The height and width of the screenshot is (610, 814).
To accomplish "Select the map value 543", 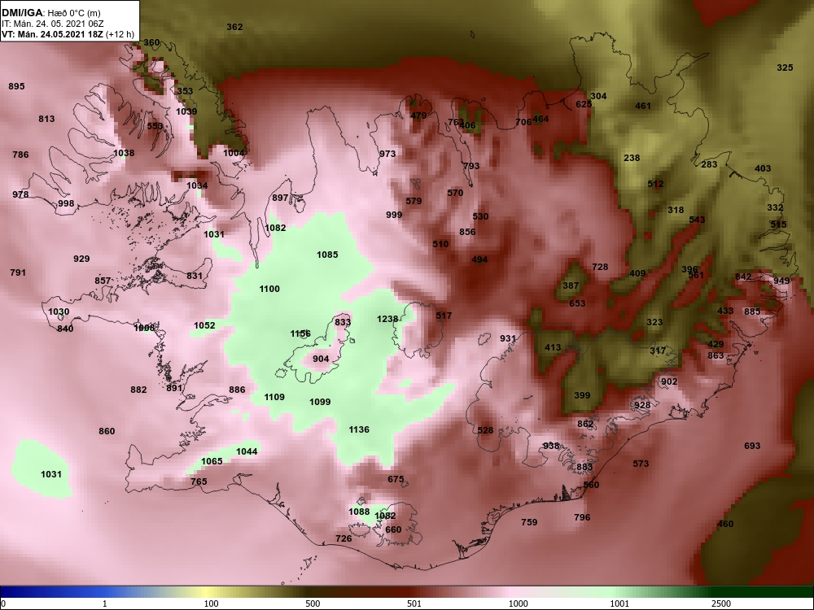I will tap(697, 220).
